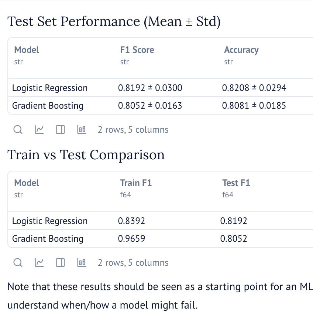Toggle the panel view icon under comparison table
The image size is (313, 323).
[x=60, y=263]
